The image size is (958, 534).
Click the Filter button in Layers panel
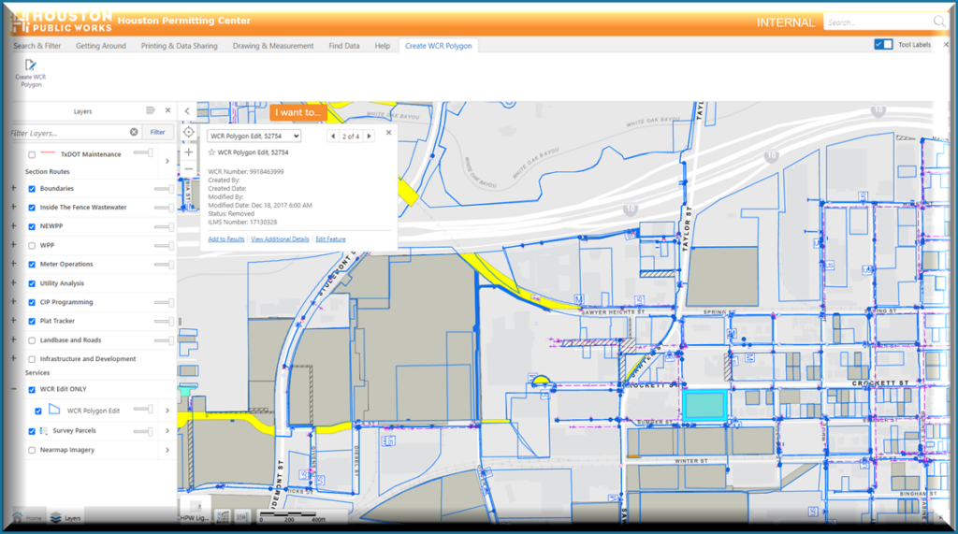[x=157, y=132]
